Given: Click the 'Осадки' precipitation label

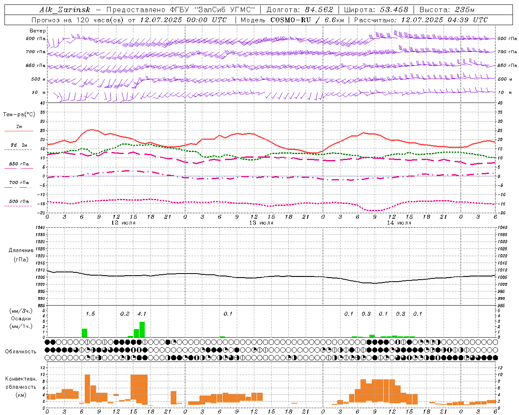Looking at the screenshot, I should [x=21, y=319].
